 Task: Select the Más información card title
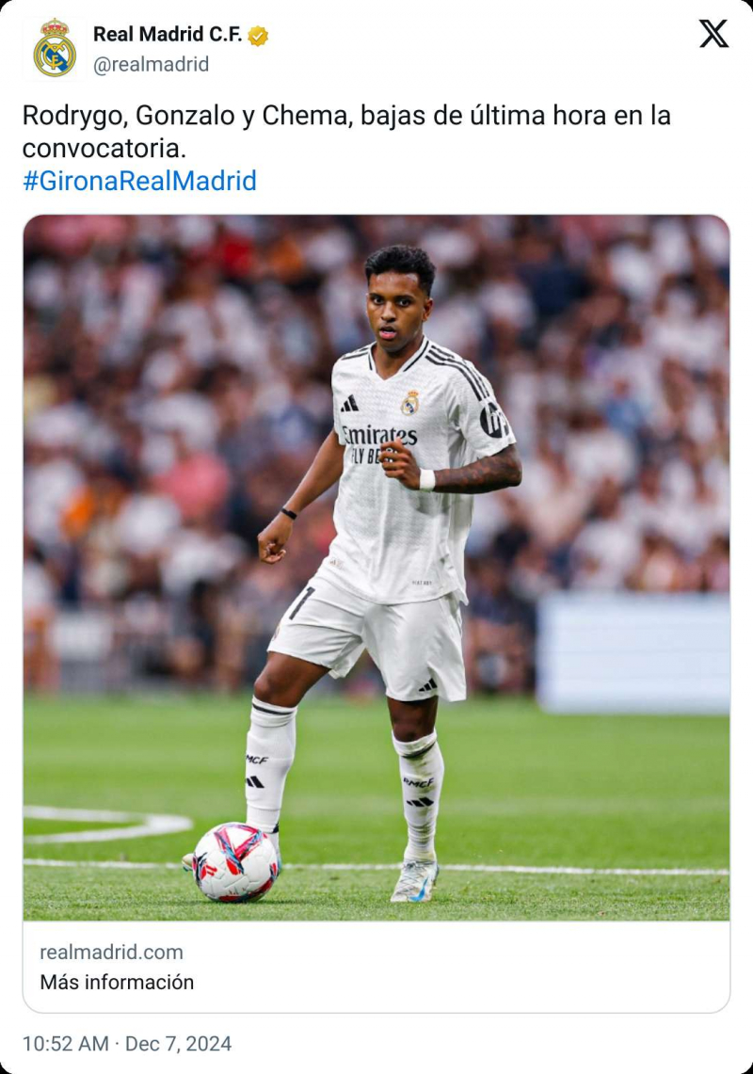[117, 982]
